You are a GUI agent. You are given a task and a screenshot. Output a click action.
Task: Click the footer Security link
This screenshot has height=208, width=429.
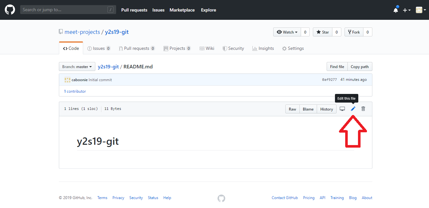(x=136, y=198)
